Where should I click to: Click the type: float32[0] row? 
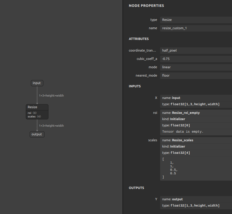pyautogui.click(x=196, y=125)
